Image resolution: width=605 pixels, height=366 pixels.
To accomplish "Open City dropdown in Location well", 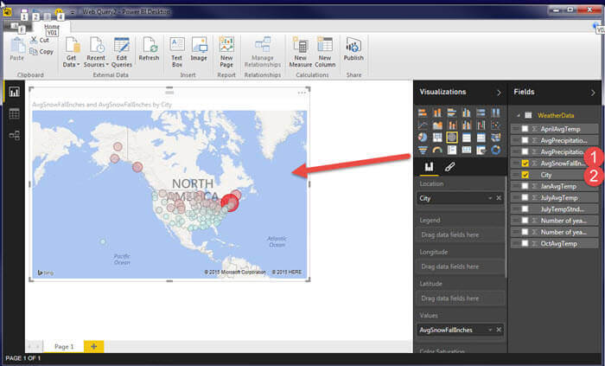I will (x=490, y=198).
